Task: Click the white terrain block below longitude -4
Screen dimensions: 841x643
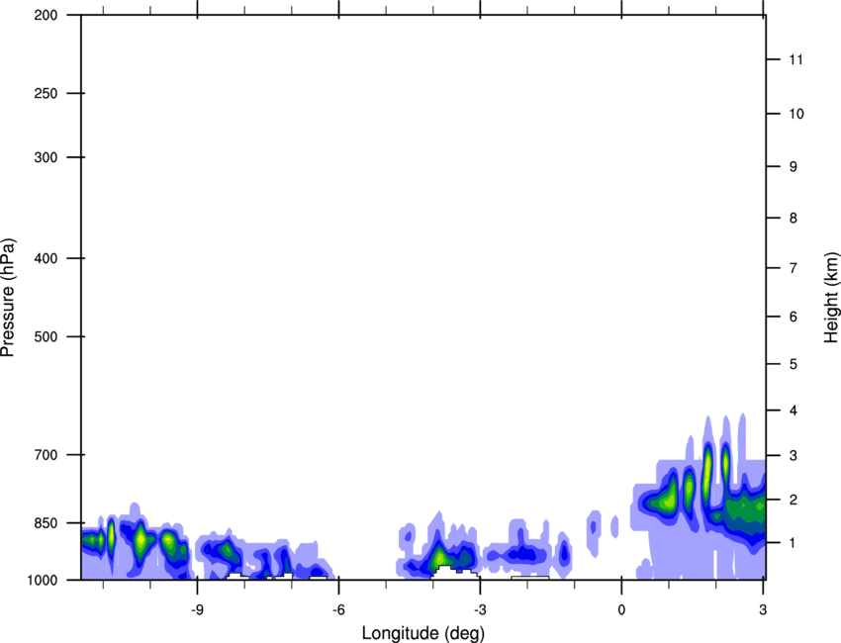Action: pos(455,572)
